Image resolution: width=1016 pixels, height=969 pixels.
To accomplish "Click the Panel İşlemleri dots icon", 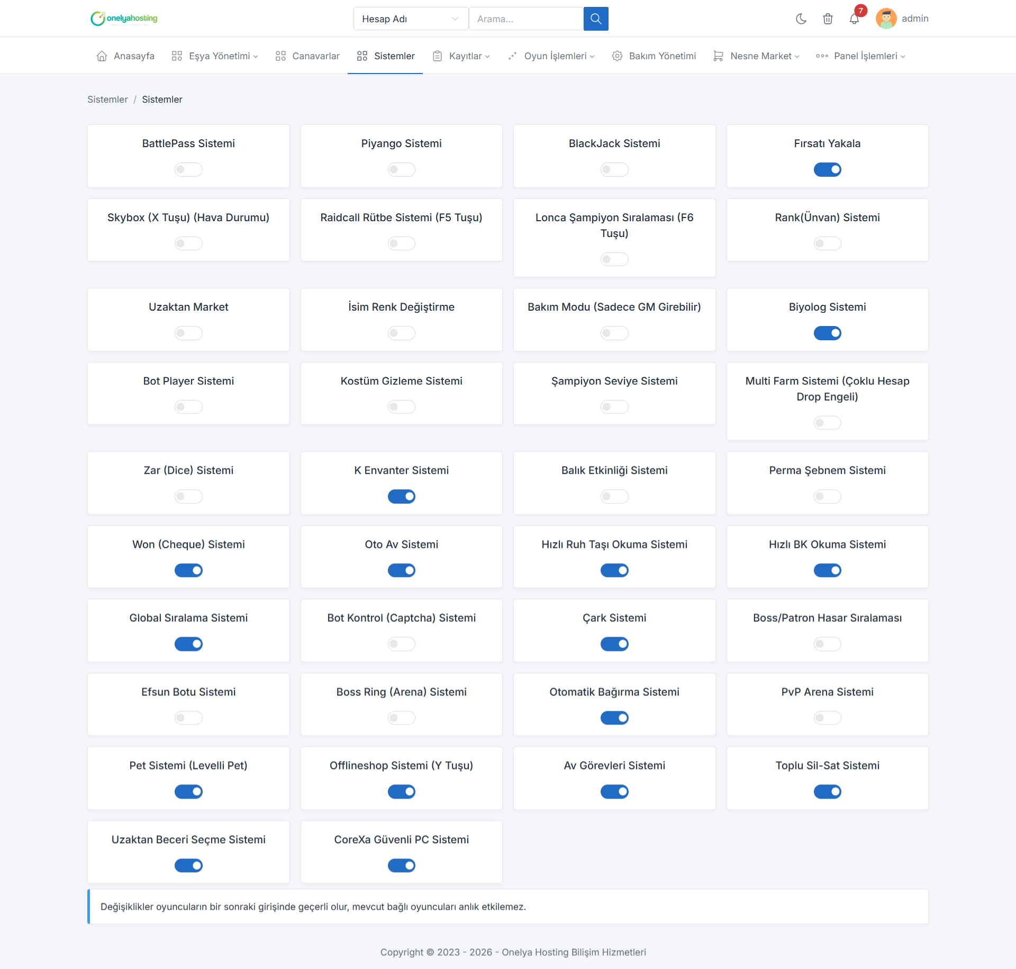I will (x=822, y=56).
